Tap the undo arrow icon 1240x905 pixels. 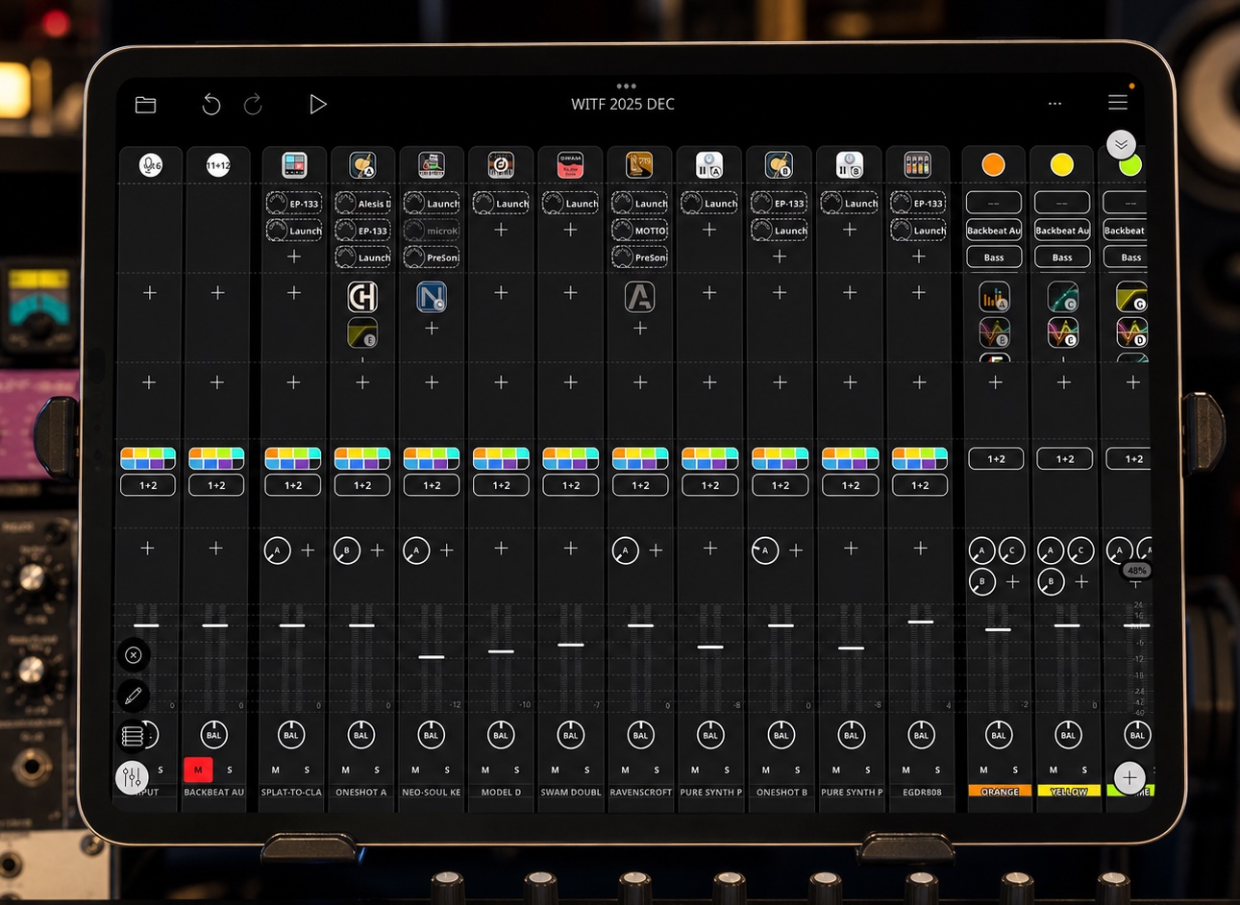click(211, 105)
